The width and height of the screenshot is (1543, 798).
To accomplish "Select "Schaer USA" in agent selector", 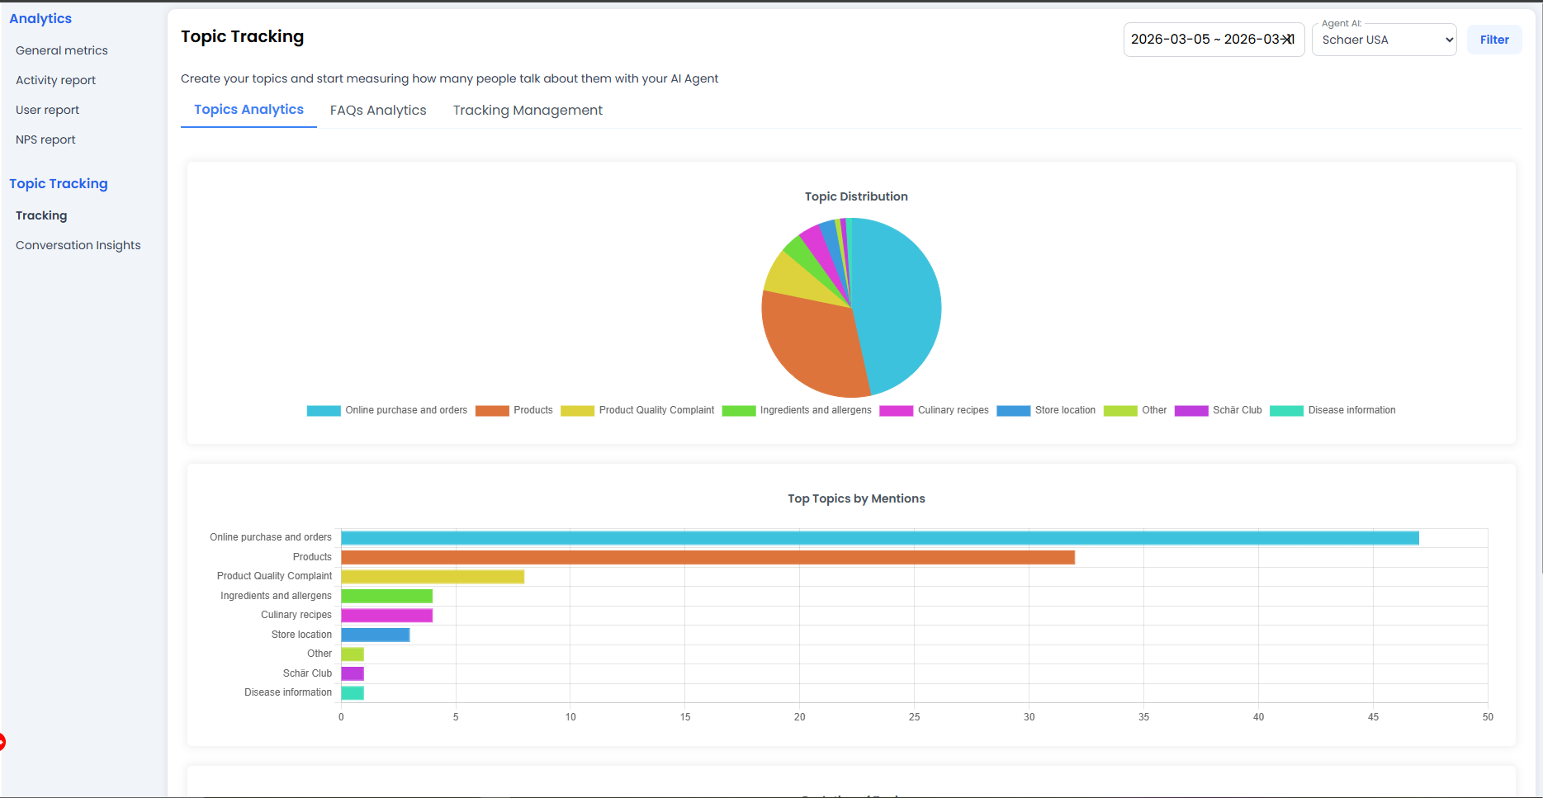I will pyautogui.click(x=1384, y=40).
